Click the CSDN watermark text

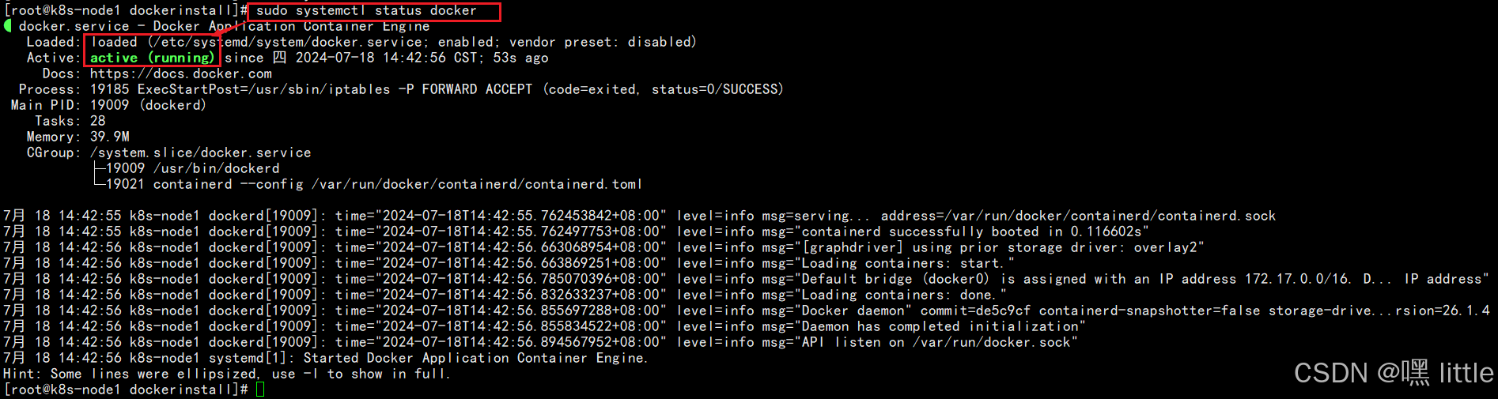pyautogui.click(x=1393, y=373)
